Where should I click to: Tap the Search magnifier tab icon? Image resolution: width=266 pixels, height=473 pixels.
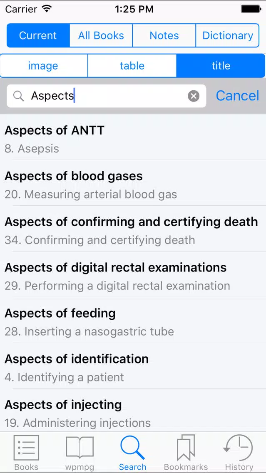click(x=132, y=448)
